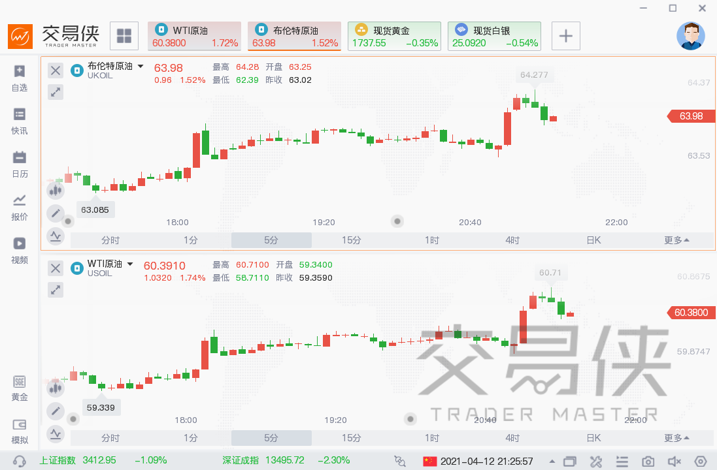Open the 黄金 gold sidebar icon
717x470 pixels.
coord(19,388)
